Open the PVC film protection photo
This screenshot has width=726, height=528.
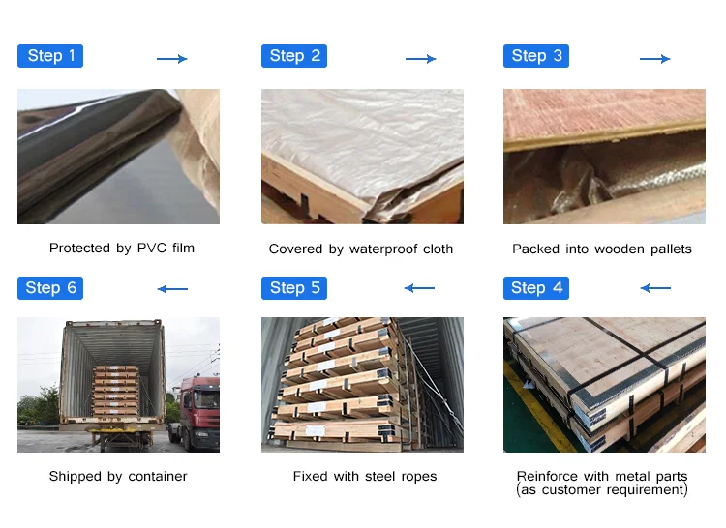pyautogui.click(x=118, y=157)
